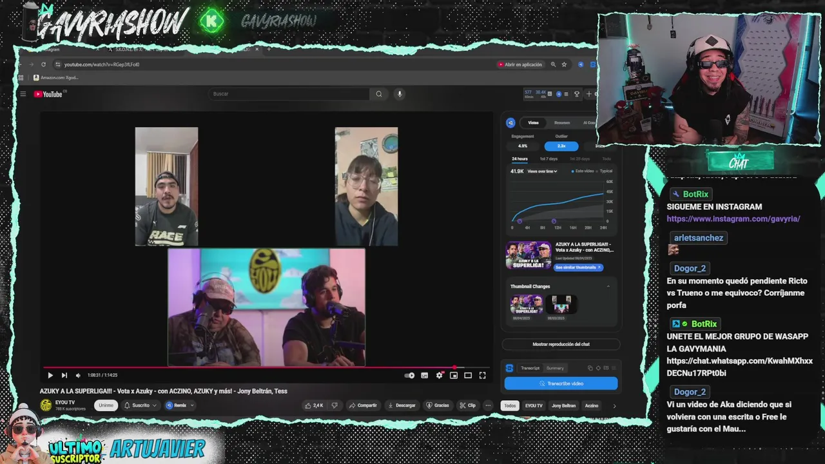This screenshot has width=825, height=464.
Task: Toggle the autoplay switch in the player
Action: click(x=409, y=375)
